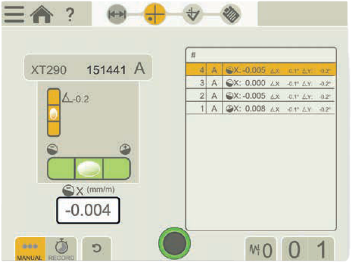Open the report workflow step

tap(230, 15)
